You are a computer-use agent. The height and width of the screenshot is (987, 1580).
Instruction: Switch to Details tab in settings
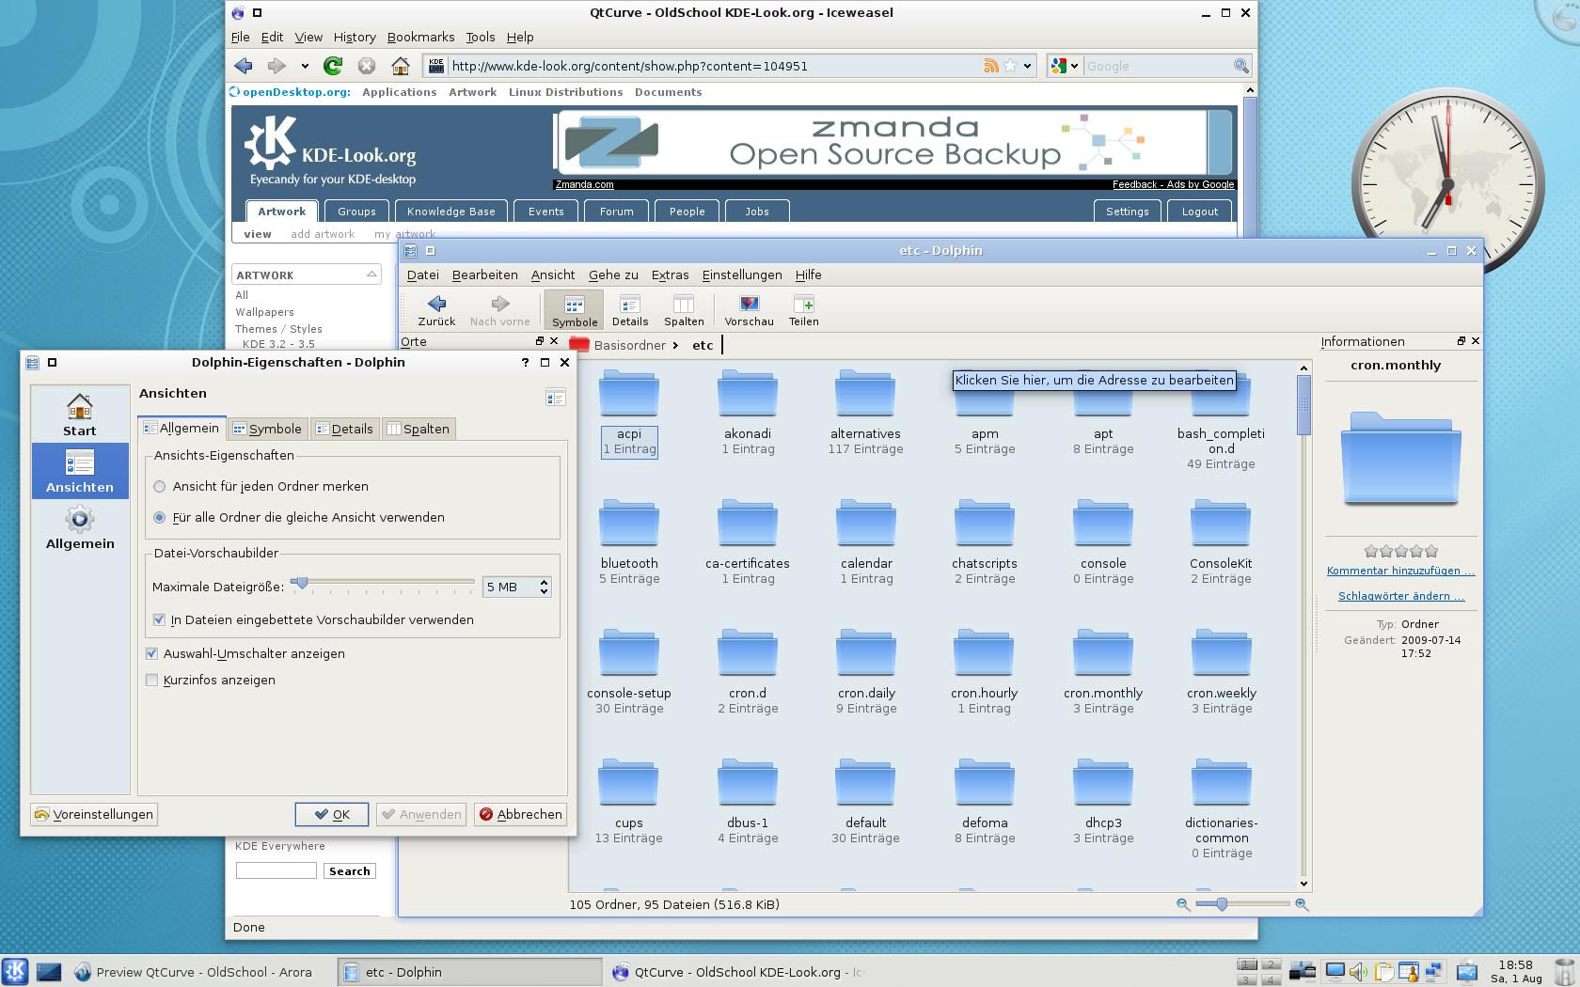click(344, 429)
